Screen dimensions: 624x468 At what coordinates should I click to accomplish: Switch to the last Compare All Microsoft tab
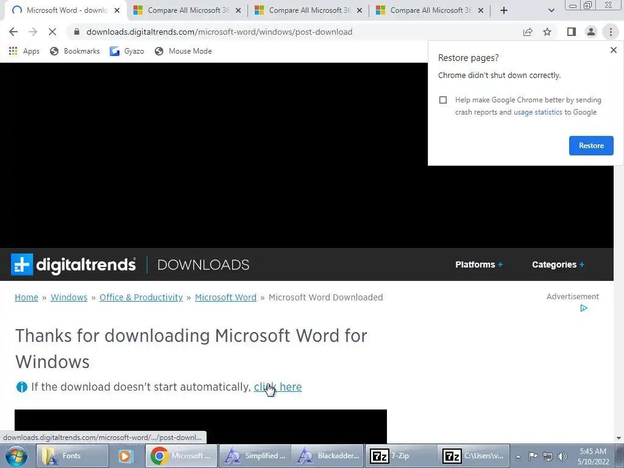pos(430,10)
